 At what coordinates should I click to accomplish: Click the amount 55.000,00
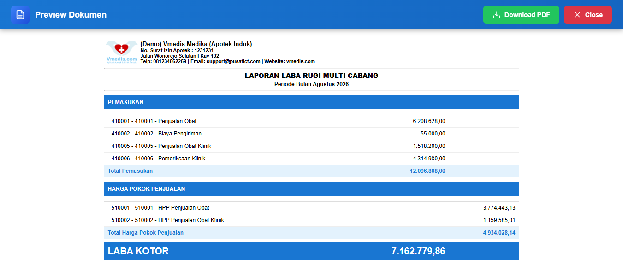433,134
